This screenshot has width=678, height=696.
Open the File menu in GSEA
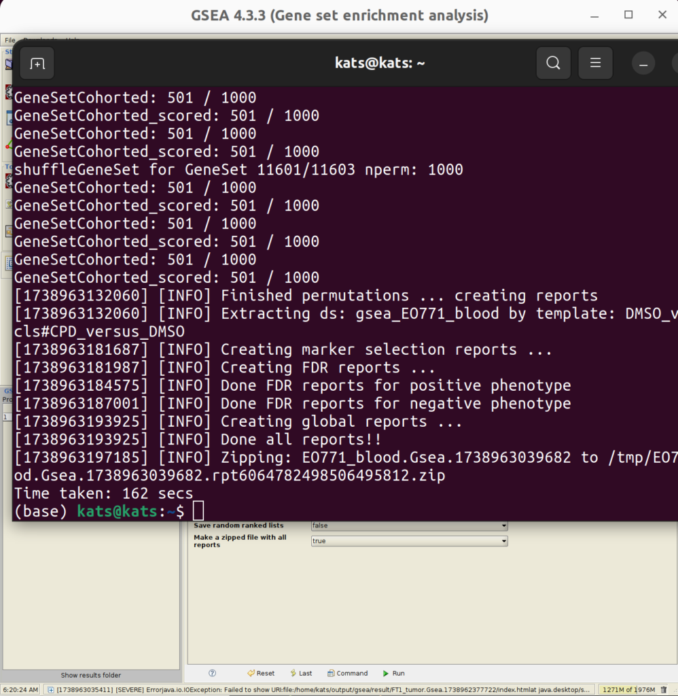(x=10, y=40)
